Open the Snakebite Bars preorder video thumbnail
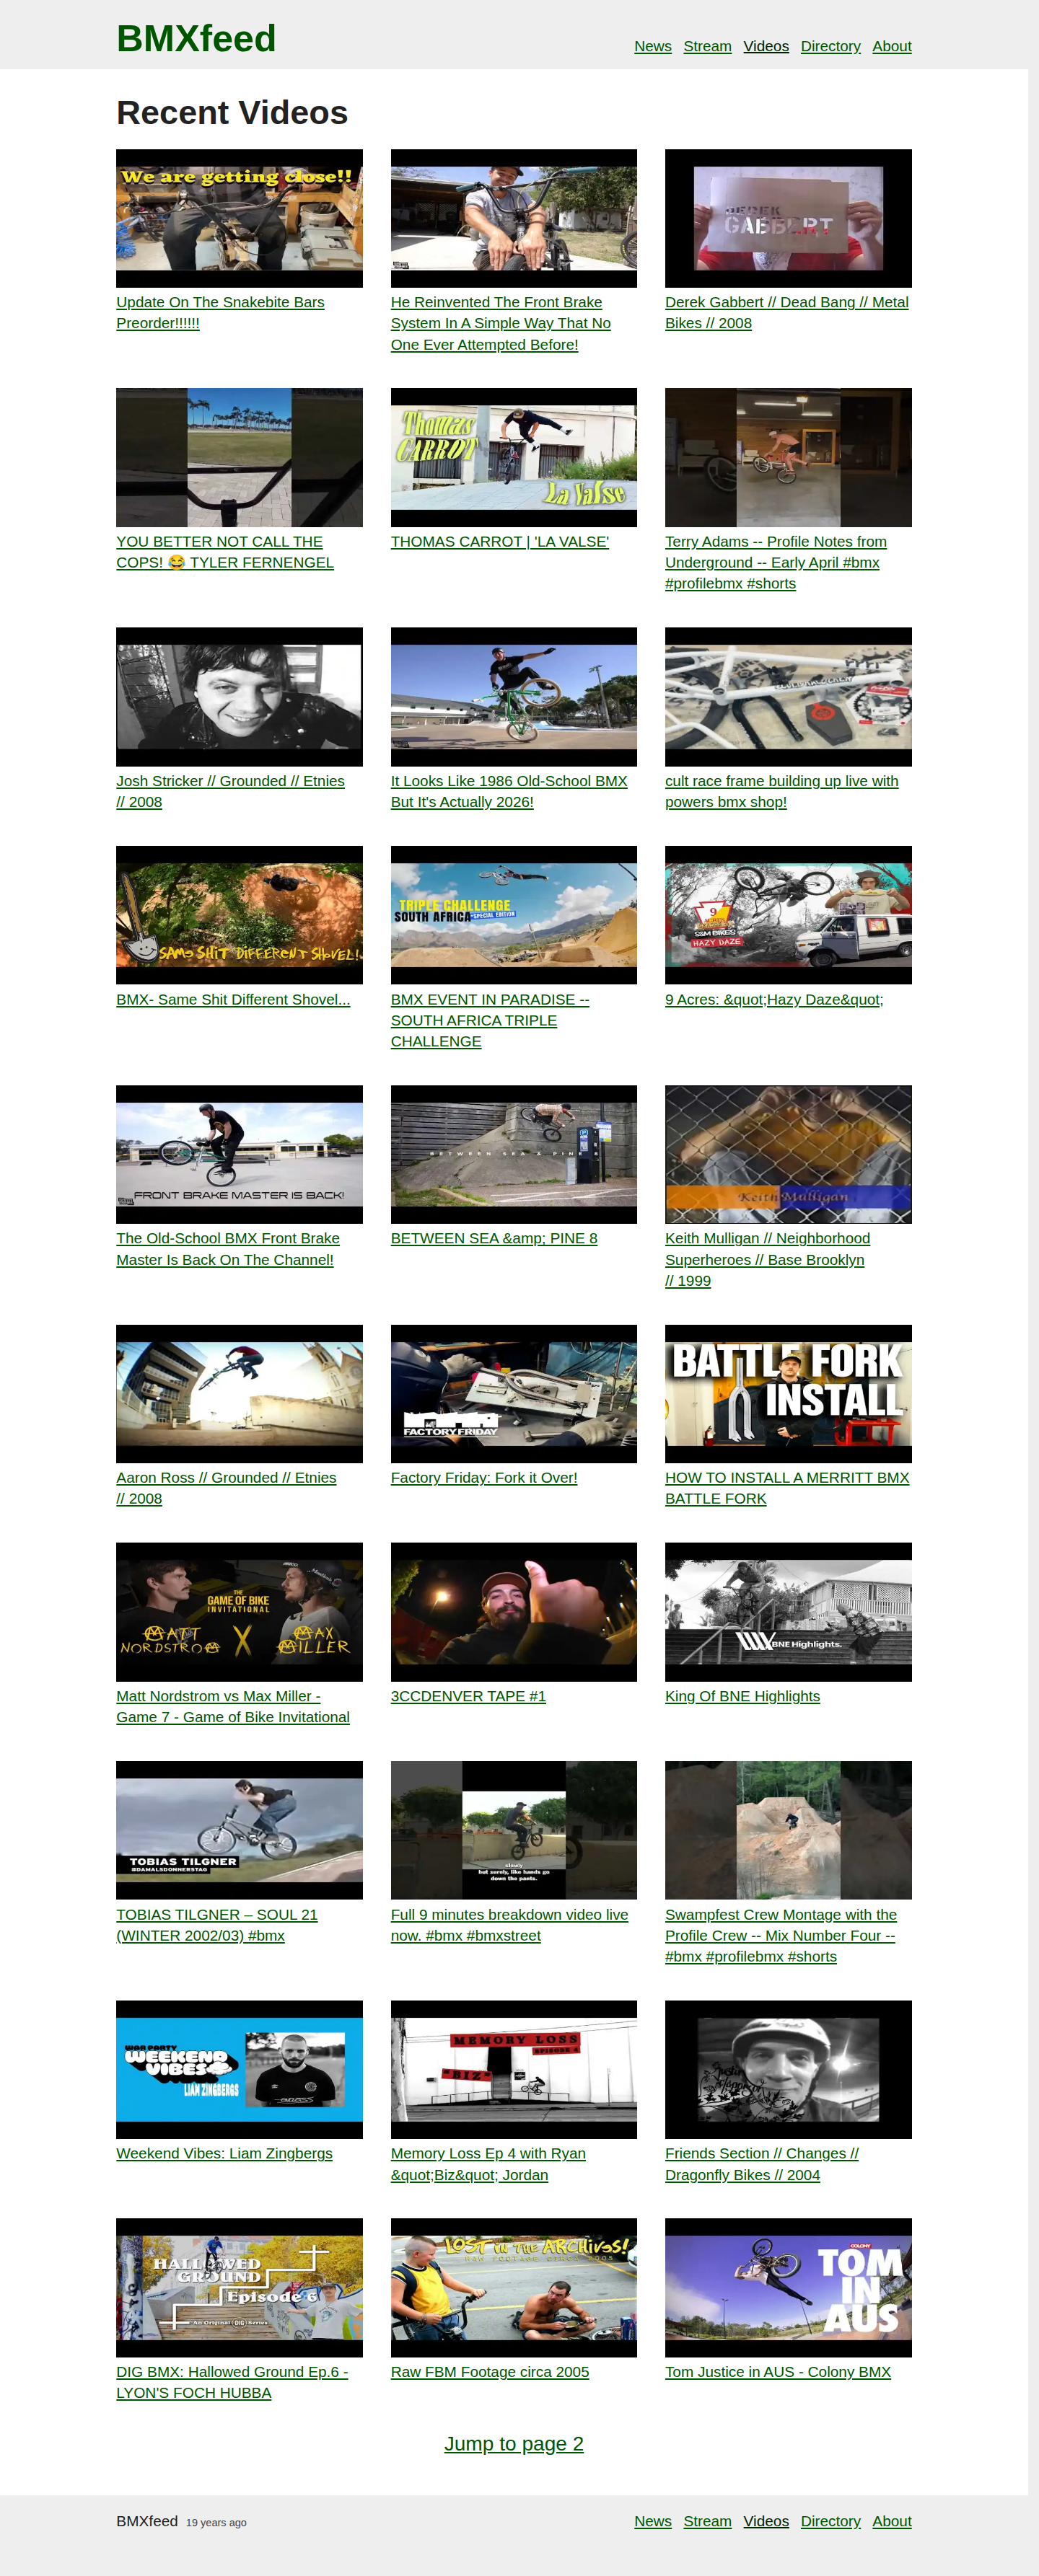Viewport: 1039px width, 2576px height. click(x=240, y=218)
